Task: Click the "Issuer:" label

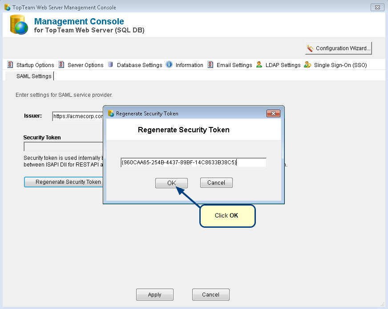Action: (33, 116)
